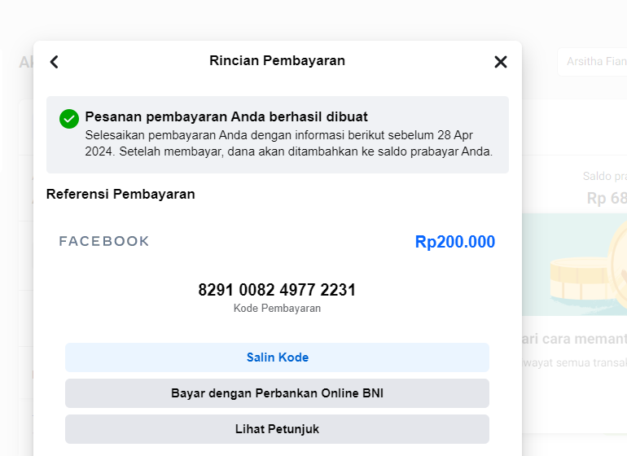Click the green success checkmark icon
This screenshot has height=456, width=627.
[x=69, y=119]
